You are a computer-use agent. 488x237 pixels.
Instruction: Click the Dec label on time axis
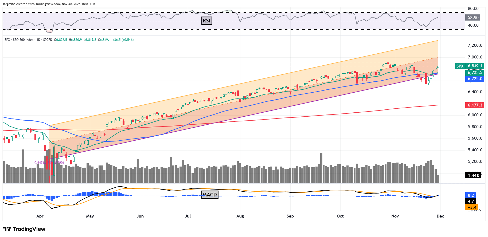[440, 216]
